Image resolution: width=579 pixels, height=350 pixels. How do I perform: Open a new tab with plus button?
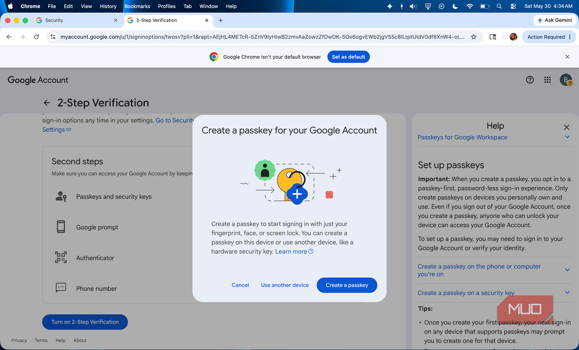[x=220, y=20]
